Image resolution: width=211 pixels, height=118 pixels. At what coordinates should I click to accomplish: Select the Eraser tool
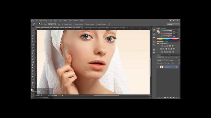pos(33,59)
